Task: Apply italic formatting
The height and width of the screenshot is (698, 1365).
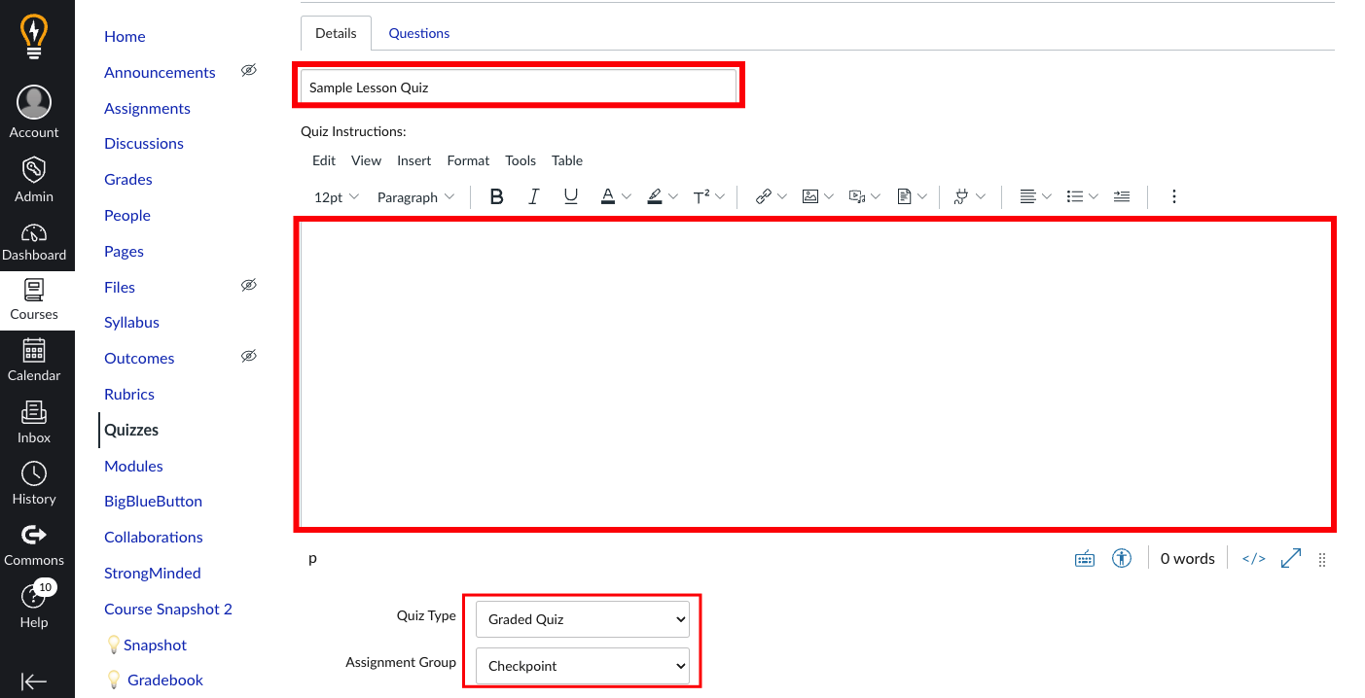Action: point(533,196)
